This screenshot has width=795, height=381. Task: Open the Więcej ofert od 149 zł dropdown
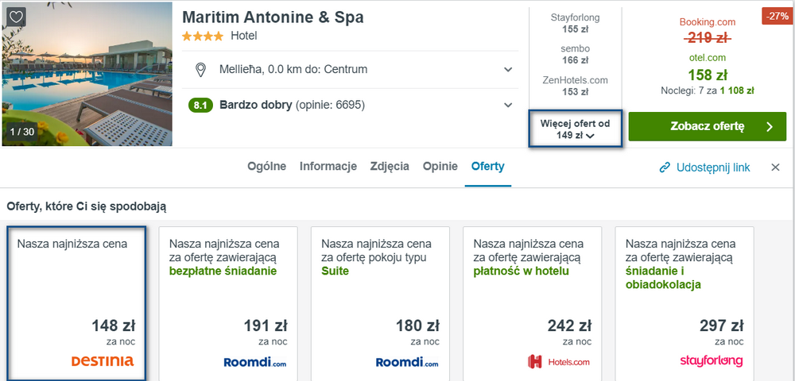pyautogui.click(x=575, y=129)
